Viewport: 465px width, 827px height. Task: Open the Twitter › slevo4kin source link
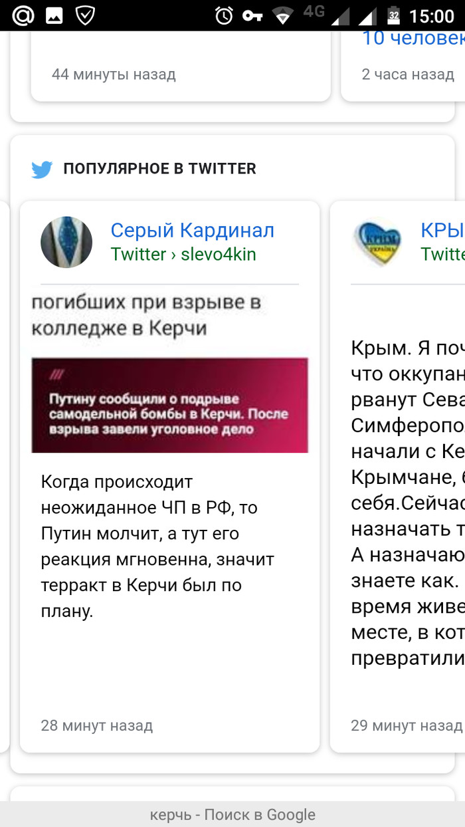[183, 255]
